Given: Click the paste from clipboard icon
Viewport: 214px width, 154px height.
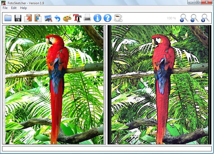Looking at the screenshot, I should [x=38, y=18].
